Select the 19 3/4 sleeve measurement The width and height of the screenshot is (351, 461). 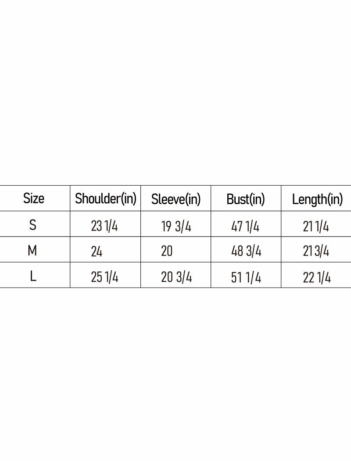tap(176, 227)
